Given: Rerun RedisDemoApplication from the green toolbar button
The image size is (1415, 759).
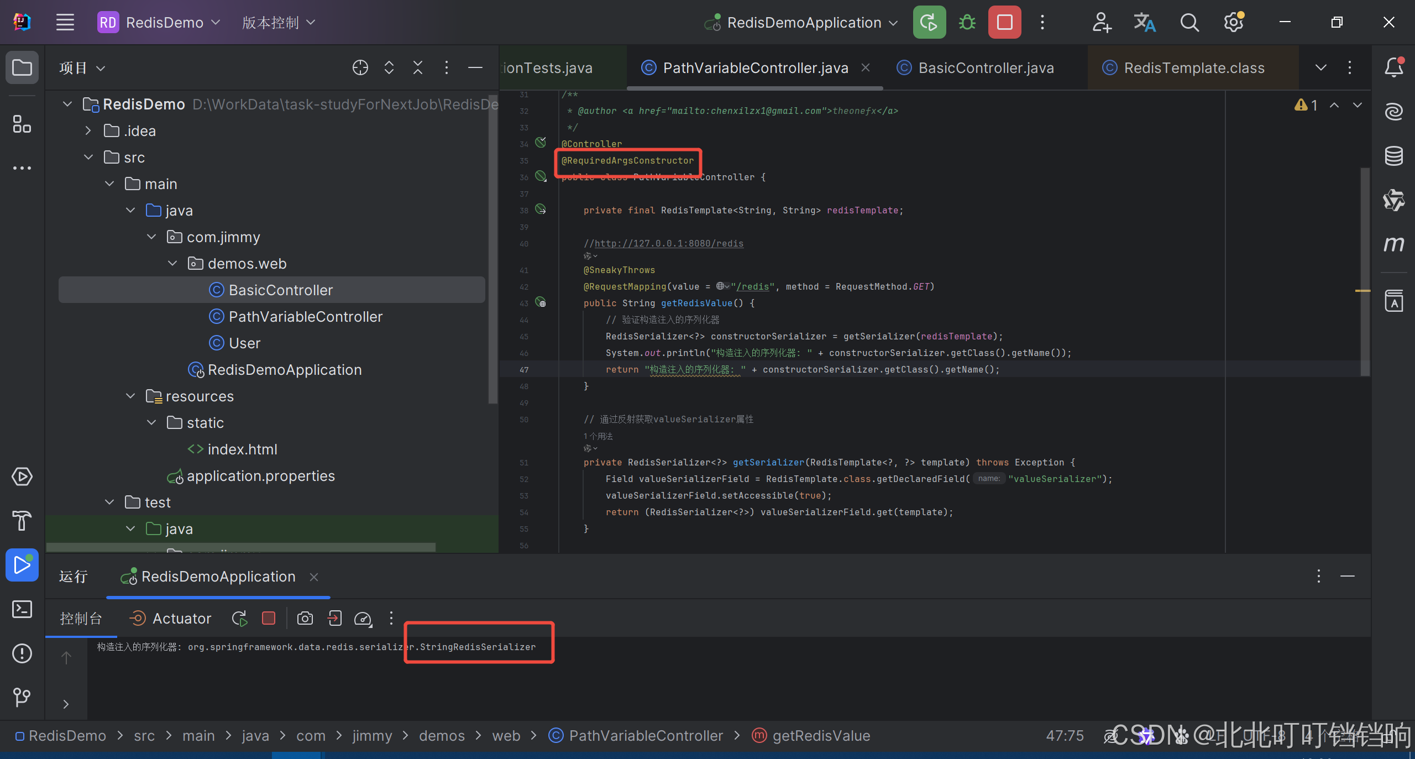Looking at the screenshot, I should click(x=929, y=23).
